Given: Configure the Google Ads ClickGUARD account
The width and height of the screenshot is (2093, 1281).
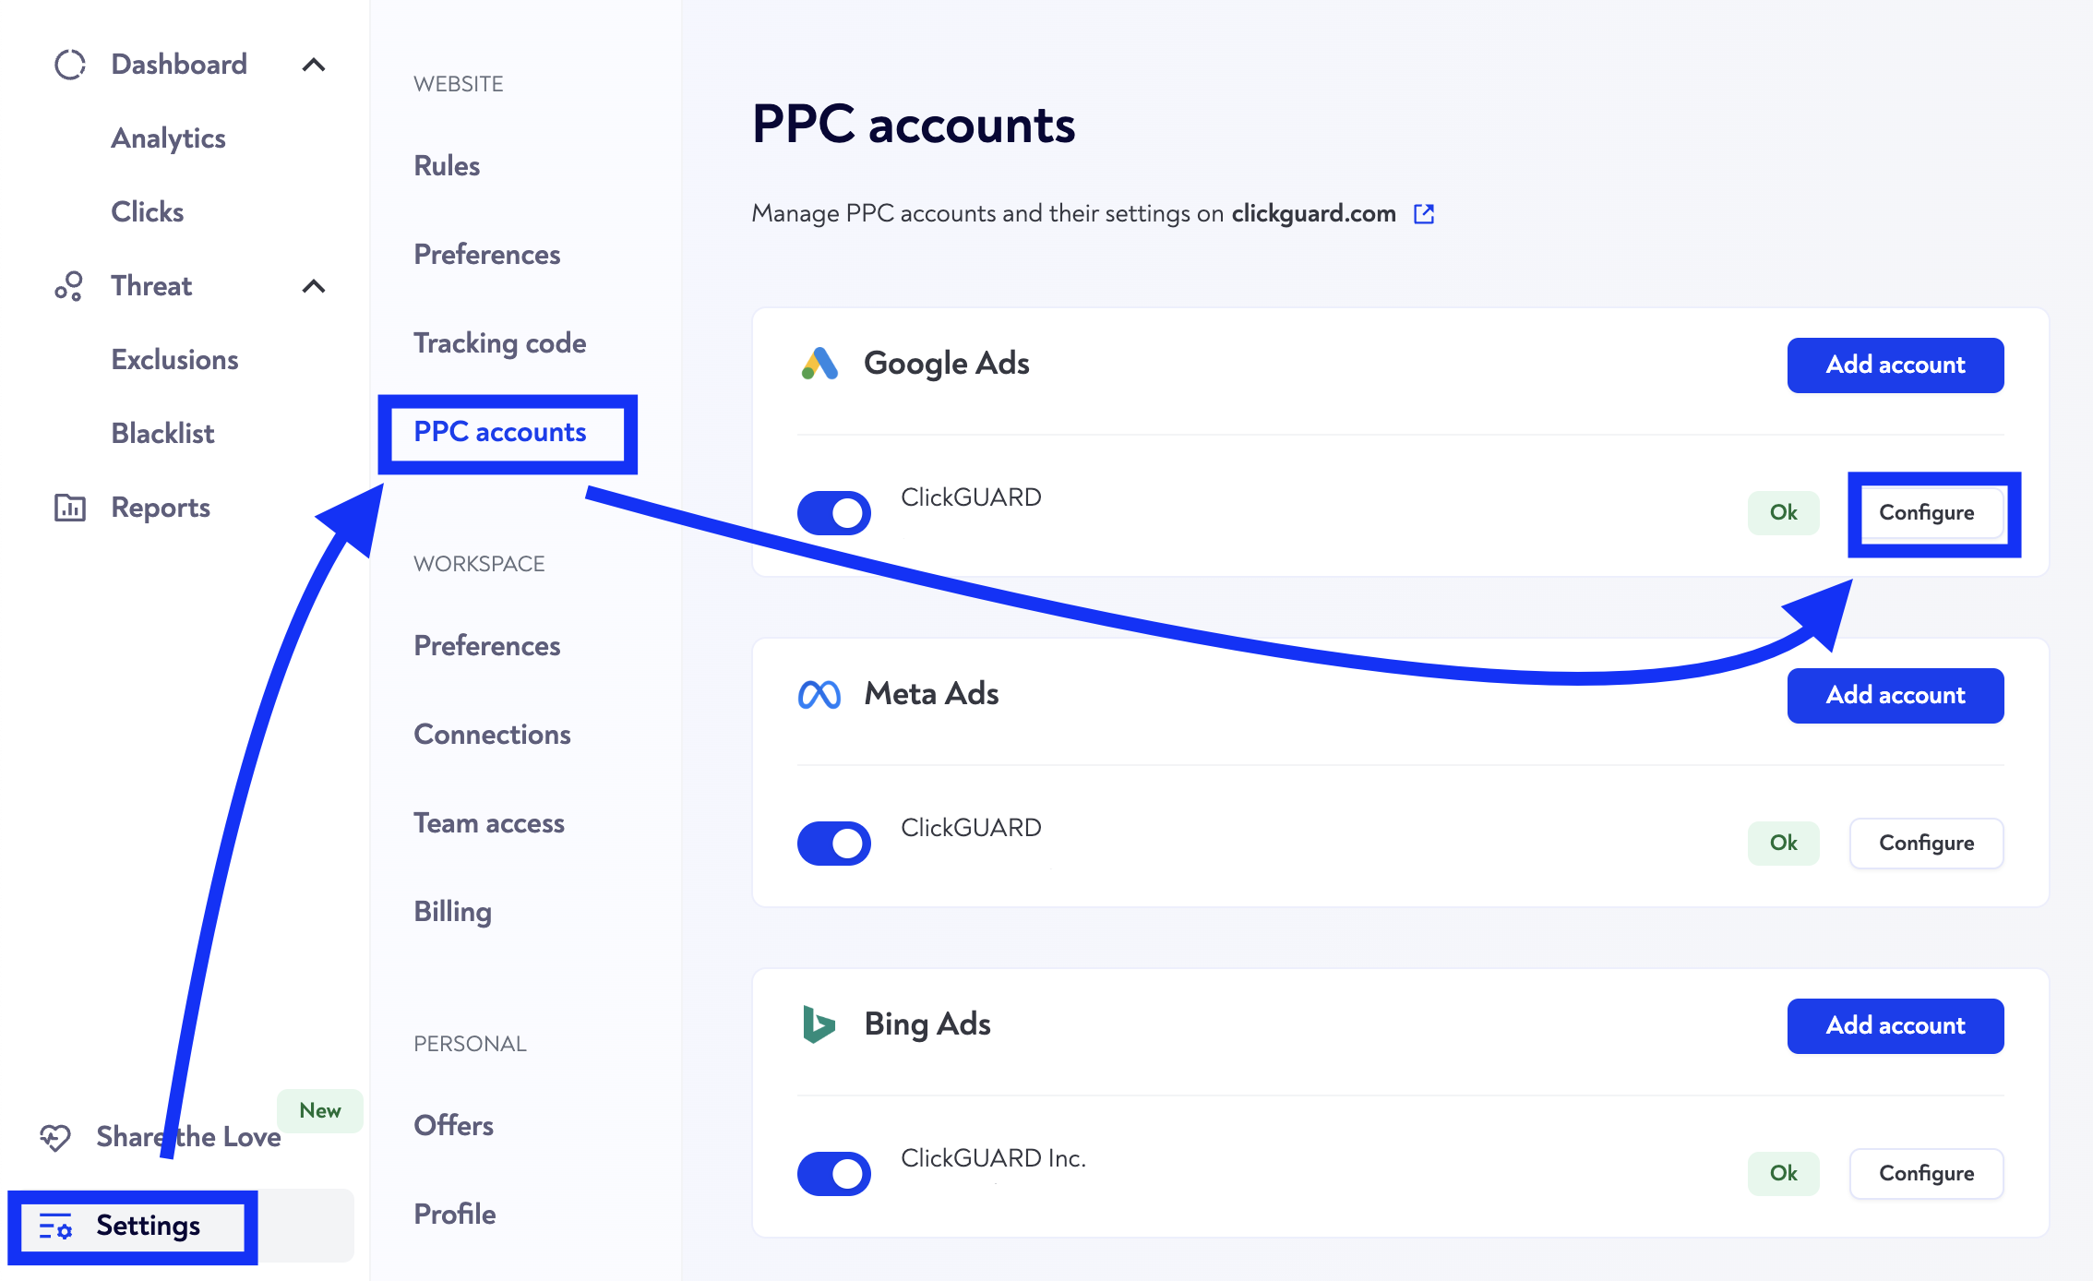Looking at the screenshot, I should pos(1927,513).
